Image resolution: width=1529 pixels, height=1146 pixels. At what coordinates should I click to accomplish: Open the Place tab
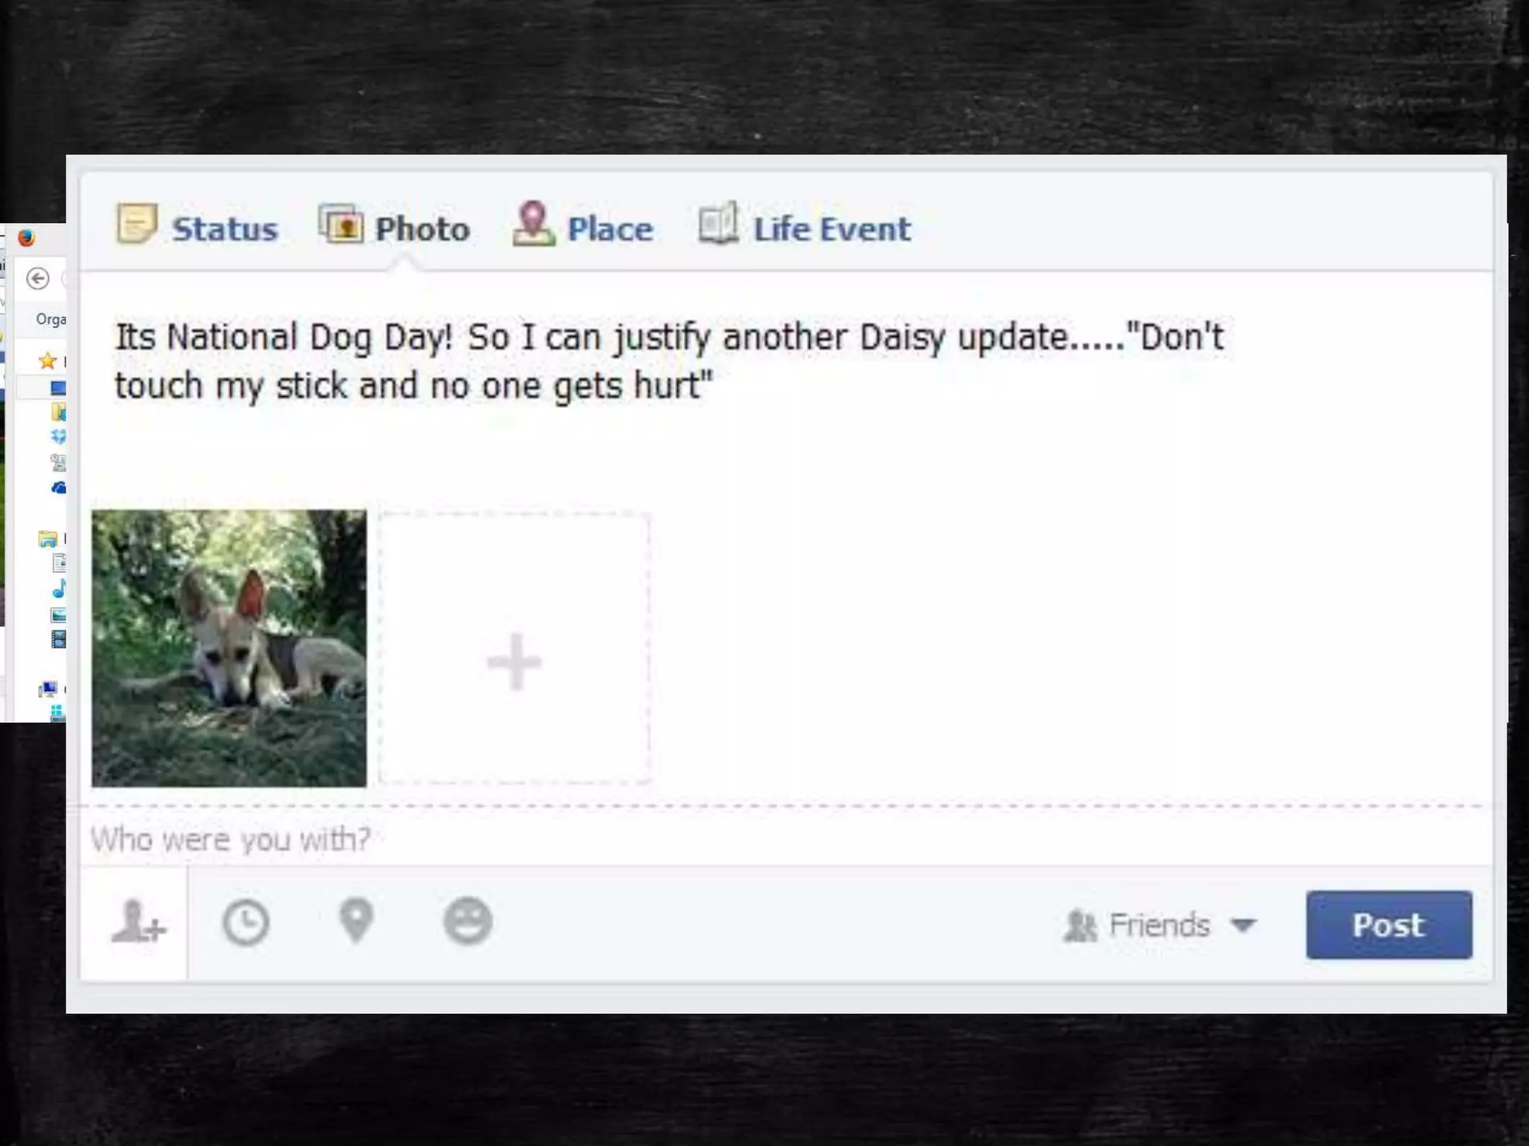click(x=583, y=225)
